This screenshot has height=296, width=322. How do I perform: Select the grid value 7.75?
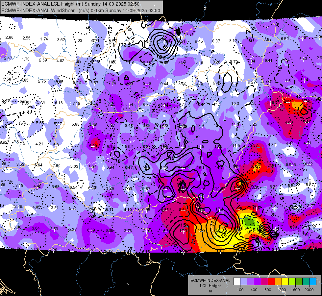(22, 122)
